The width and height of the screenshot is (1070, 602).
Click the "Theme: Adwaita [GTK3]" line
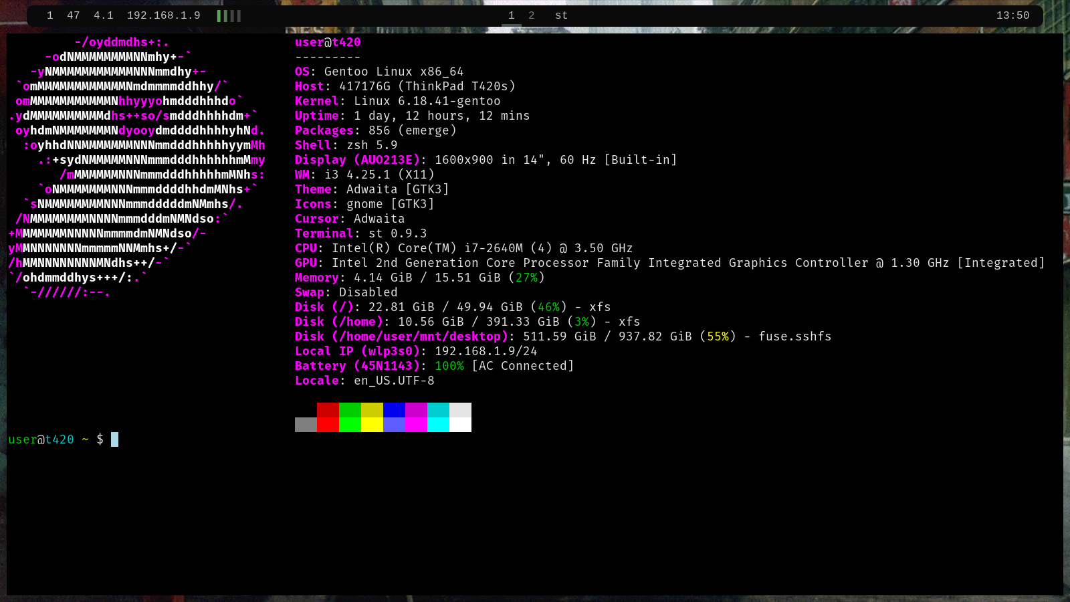(x=372, y=189)
